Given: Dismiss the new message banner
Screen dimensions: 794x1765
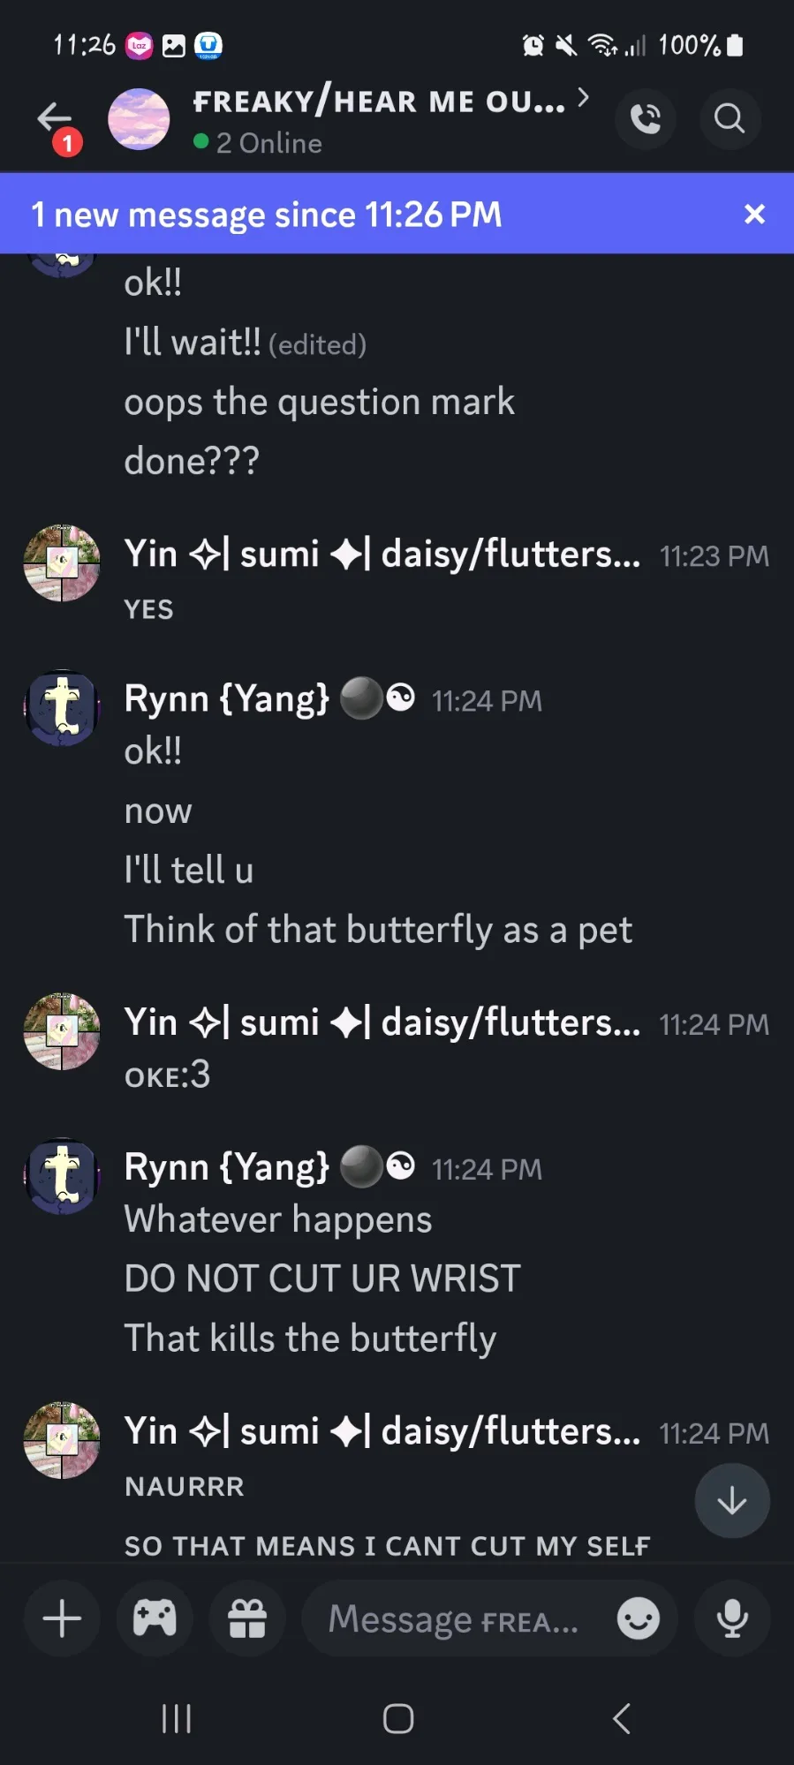Looking at the screenshot, I should point(754,214).
